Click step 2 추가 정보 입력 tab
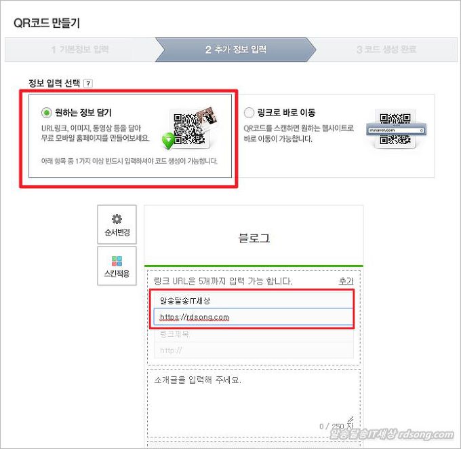461x449 pixels. 236,50
